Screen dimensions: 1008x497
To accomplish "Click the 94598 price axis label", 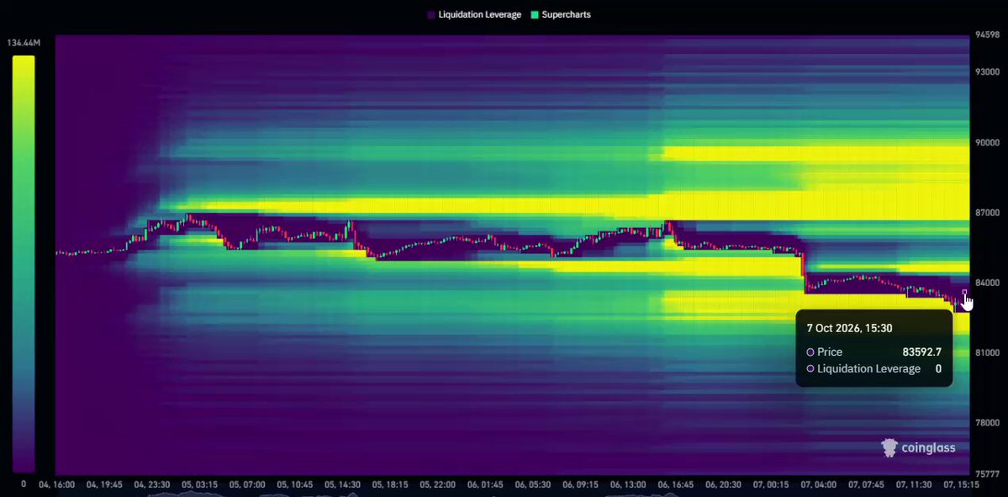I will click(986, 35).
